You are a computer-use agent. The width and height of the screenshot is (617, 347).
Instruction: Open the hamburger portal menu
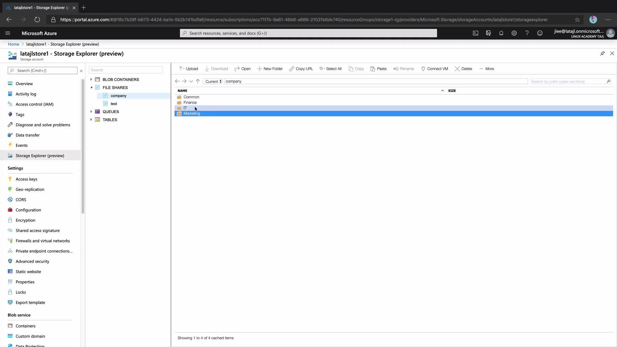tap(8, 33)
